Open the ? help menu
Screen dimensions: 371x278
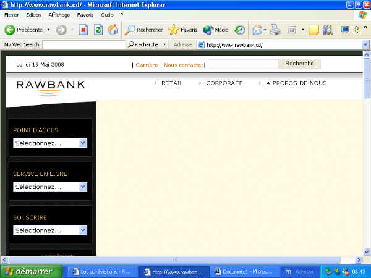click(x=122, y=15)
